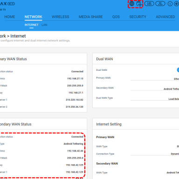Open the Connection Type dropdown under Primary WAN
The width and height of the screenshot is (179, 179).
[155, 153]
